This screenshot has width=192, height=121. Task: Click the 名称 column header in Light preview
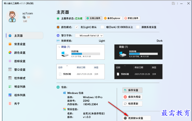[60, 68]
